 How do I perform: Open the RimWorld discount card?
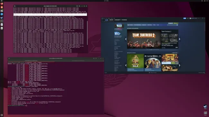tap(153, 63)
